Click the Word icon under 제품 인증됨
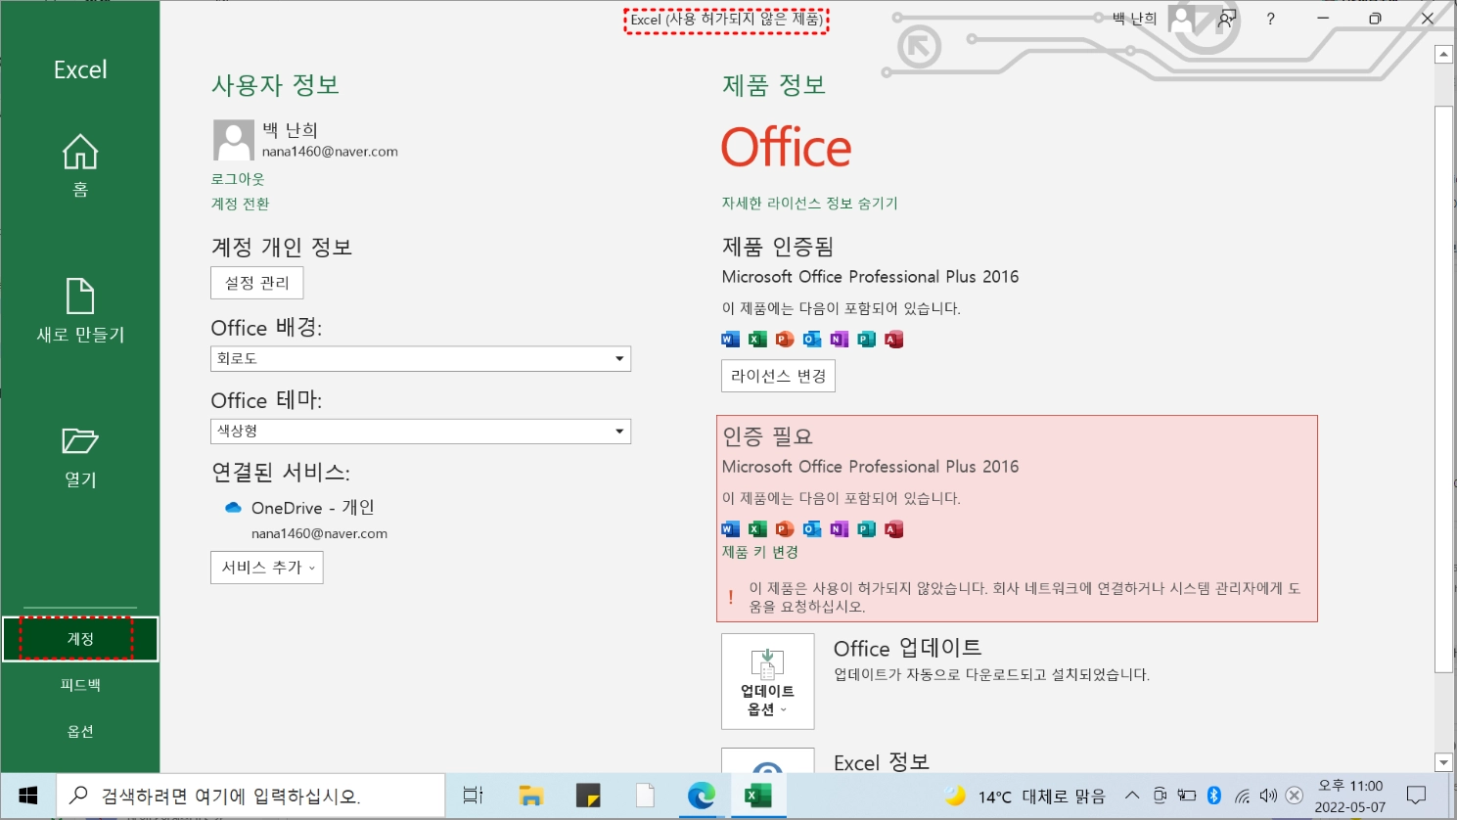The height and width of the screenshot is (820, 1457). point(730,340)
